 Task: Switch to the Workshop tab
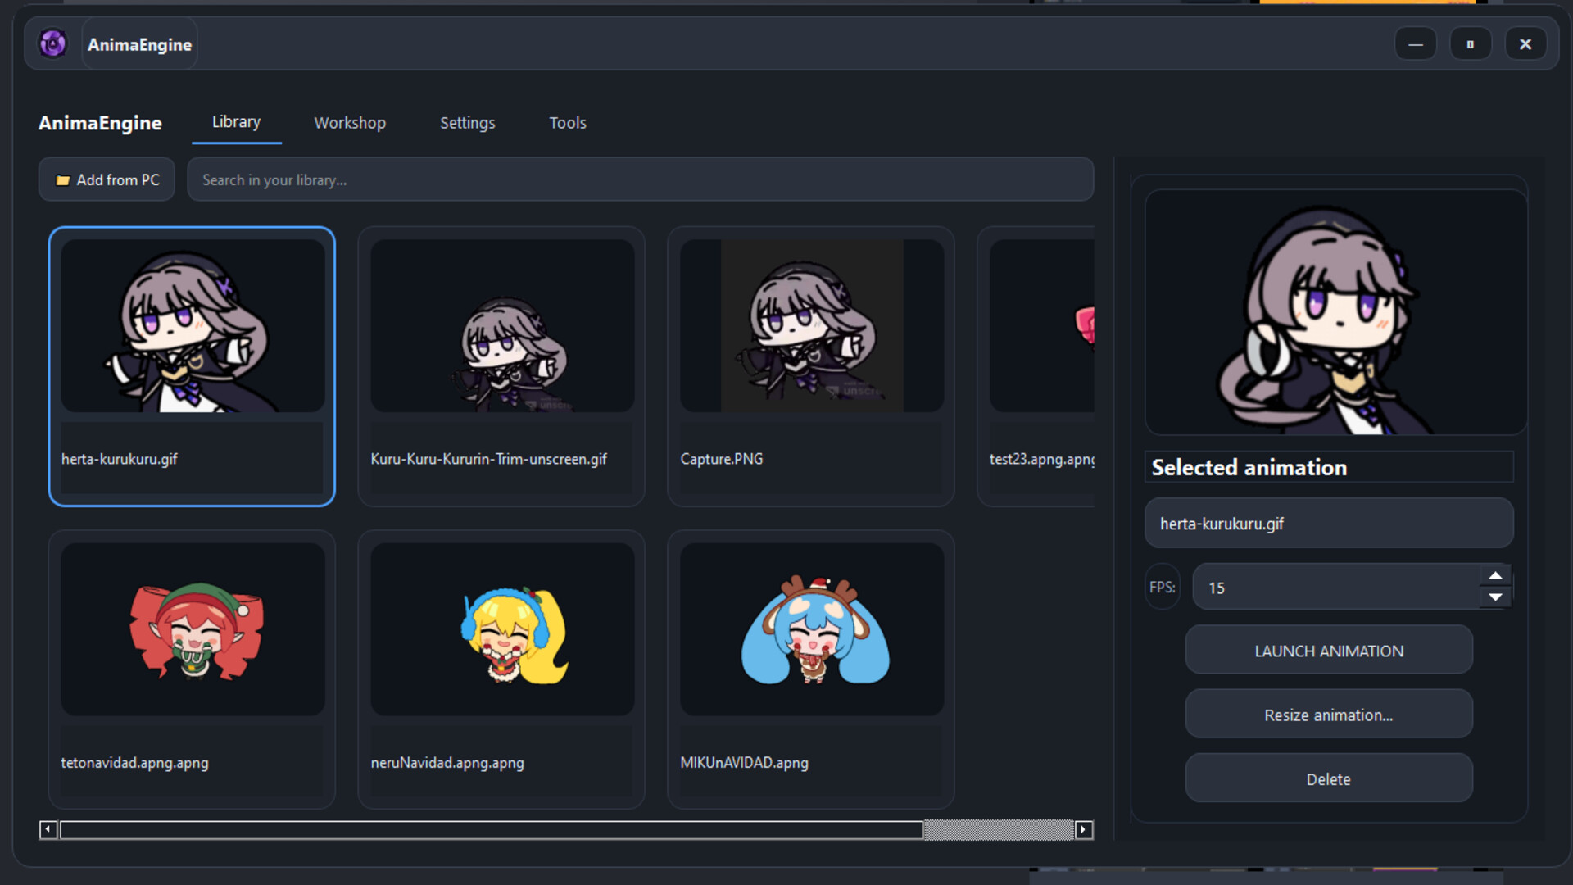pyautogui.click(x=350, y=123)
